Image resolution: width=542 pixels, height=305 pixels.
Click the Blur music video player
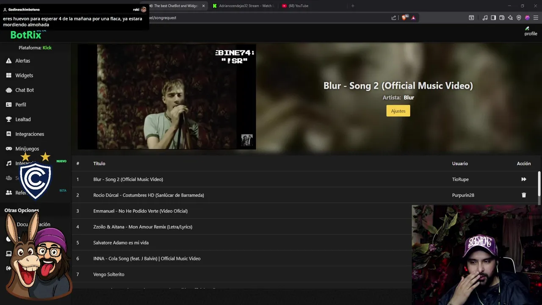[x=167, y=97]
